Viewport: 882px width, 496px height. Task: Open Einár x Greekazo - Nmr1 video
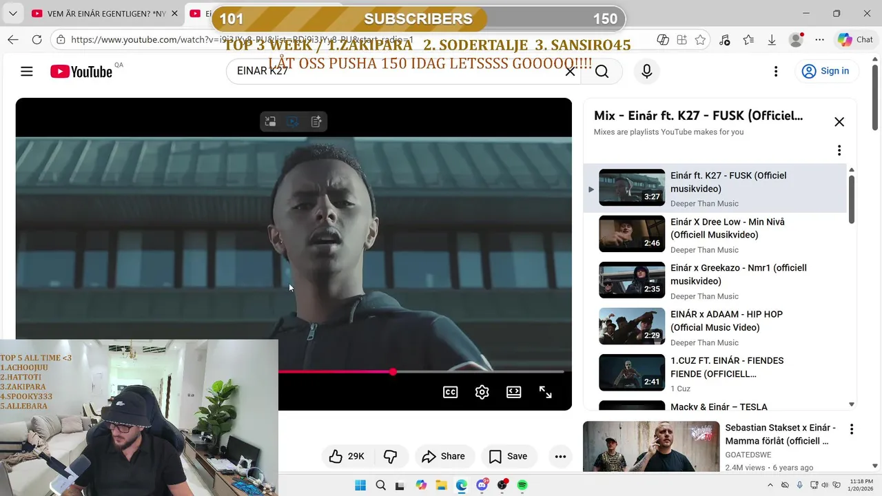click(715, 281)
